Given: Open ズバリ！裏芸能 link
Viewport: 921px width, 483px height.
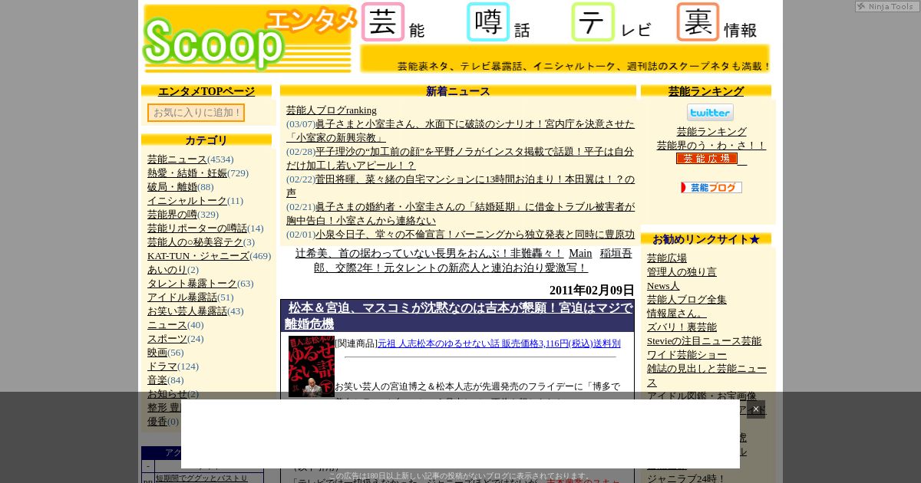Looking at the screenshot, I should point(682,327).
